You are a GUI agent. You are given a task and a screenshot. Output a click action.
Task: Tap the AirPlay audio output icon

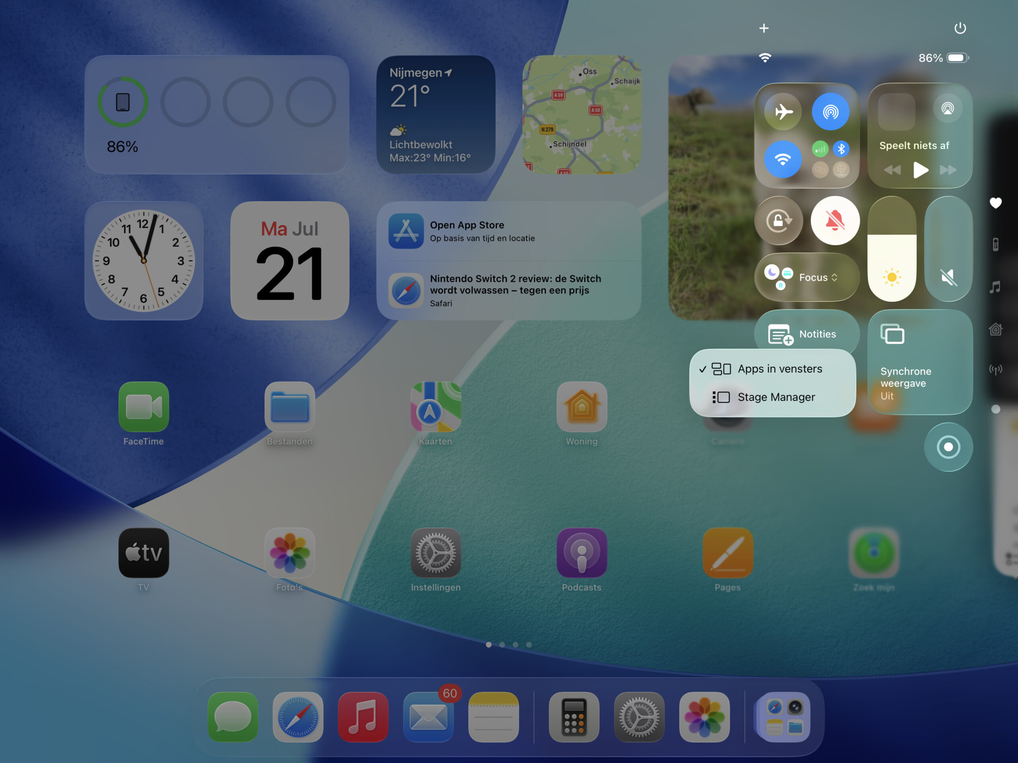(x=947, y=109)
